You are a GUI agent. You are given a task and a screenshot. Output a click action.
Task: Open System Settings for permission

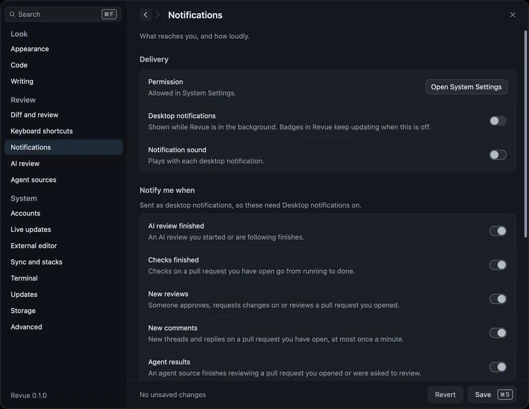pos(466,87)
